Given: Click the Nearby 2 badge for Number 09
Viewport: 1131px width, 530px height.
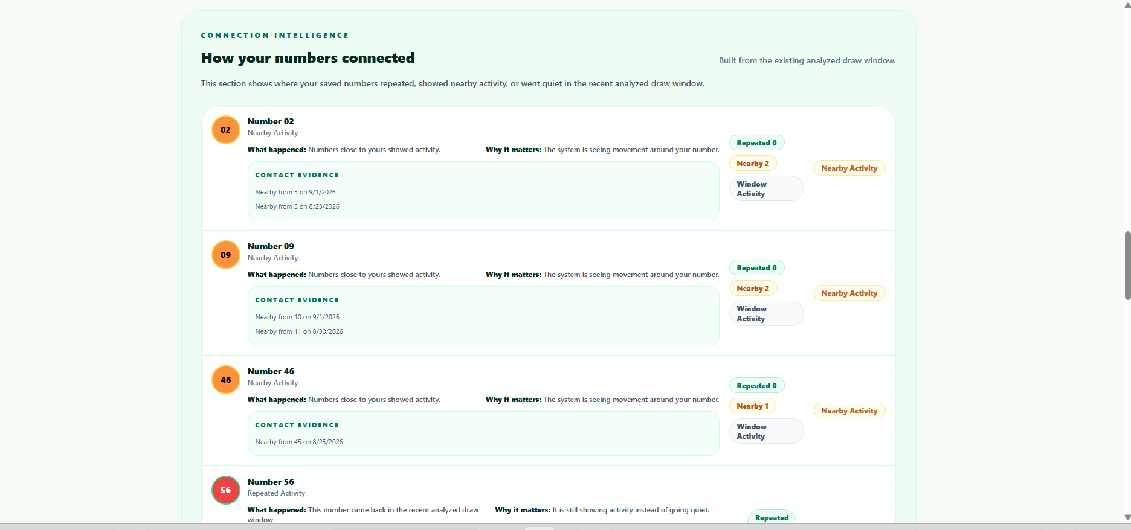Looking at the screenshot, I should 753,289.
